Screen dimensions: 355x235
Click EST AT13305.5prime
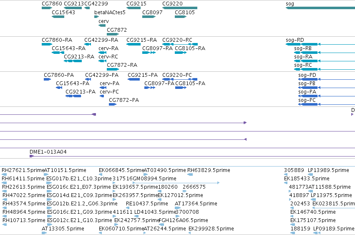click(x=44, y=233)
